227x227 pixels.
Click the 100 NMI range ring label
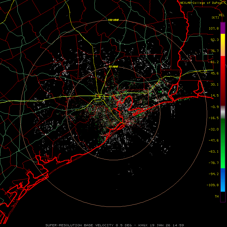pos(113,20)
